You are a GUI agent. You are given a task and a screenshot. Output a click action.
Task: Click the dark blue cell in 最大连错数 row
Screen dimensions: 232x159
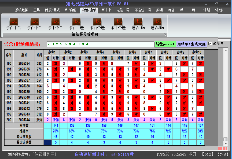pos(47,142)
